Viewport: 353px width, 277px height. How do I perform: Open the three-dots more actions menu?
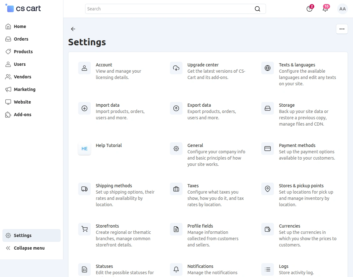342,29
